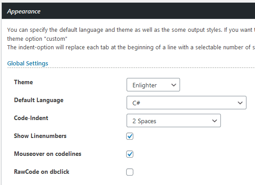
Task: Enable the RawCode on dbclick checkbox
Action: 130,172
